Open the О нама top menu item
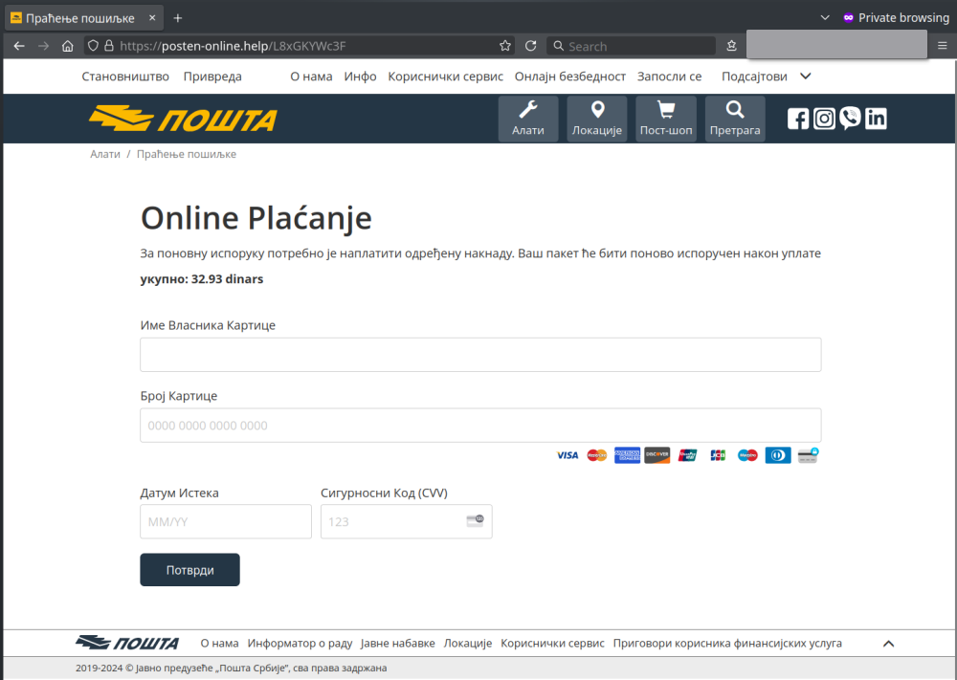The image size is (957, 680). click(311, 77)
